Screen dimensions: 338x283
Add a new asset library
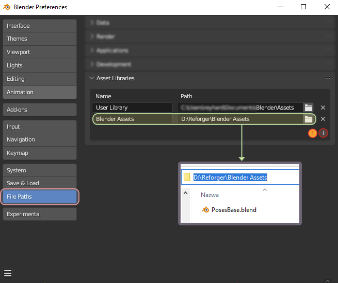(323, 133)
